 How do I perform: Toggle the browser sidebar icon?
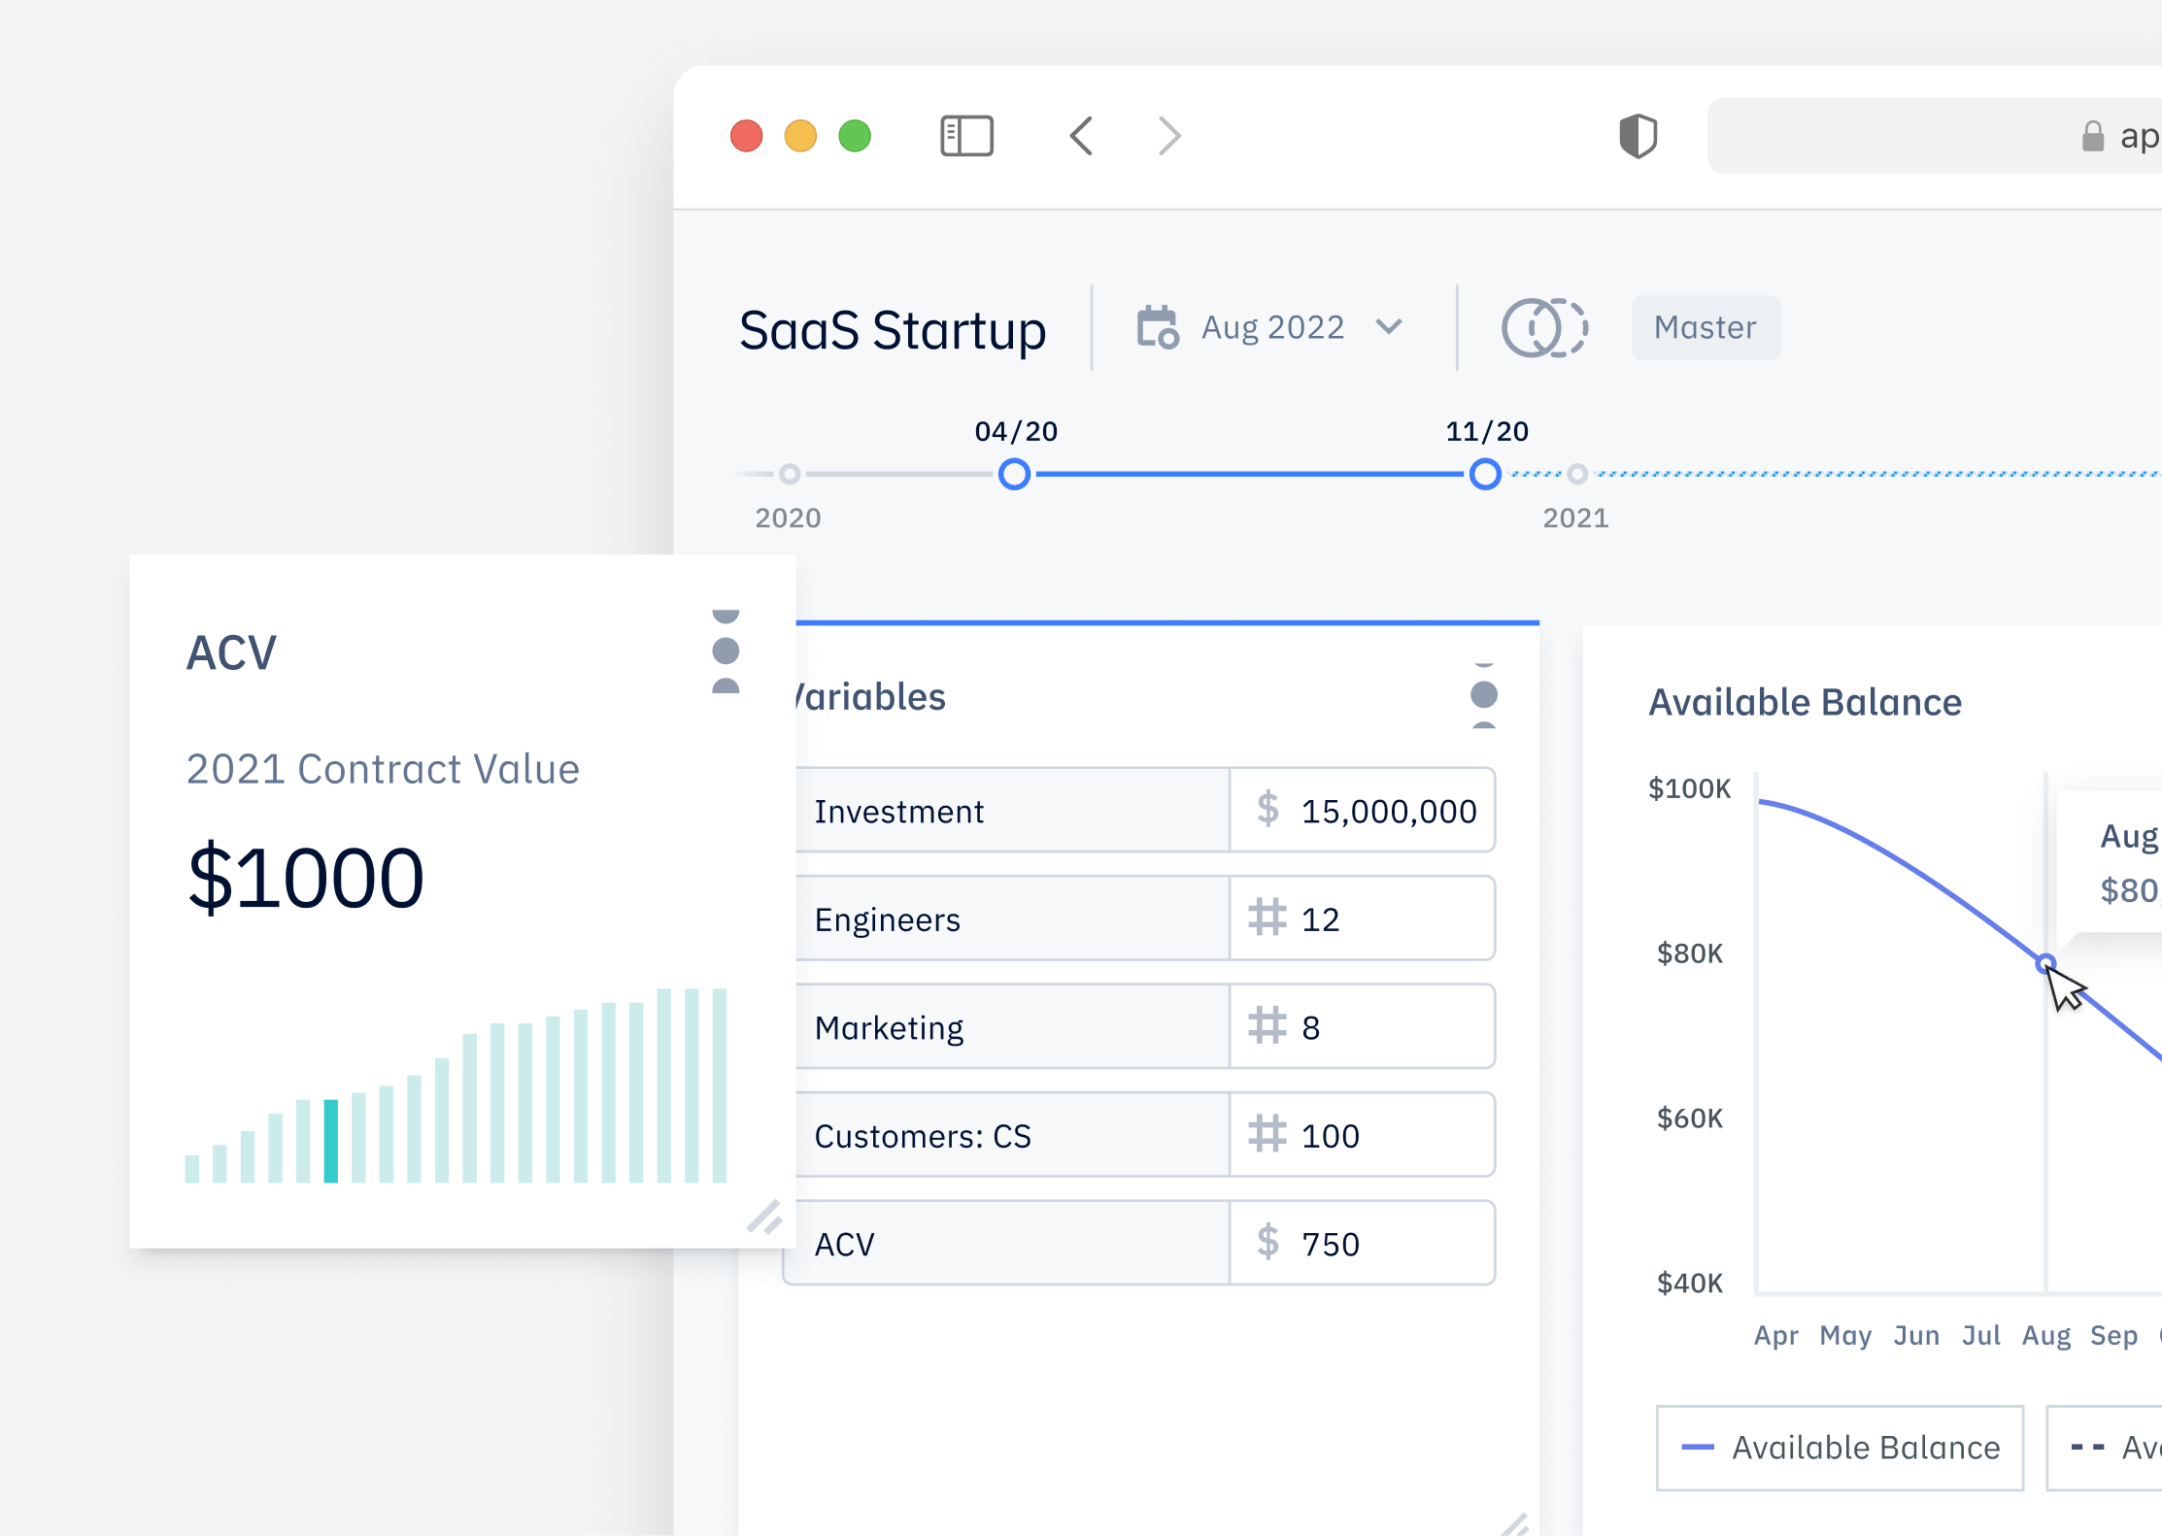click(966, 136)
